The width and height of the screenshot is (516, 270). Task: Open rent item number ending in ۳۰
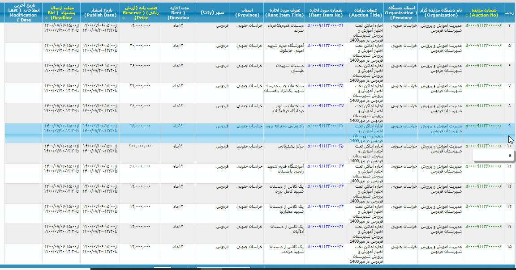point(326,246)
